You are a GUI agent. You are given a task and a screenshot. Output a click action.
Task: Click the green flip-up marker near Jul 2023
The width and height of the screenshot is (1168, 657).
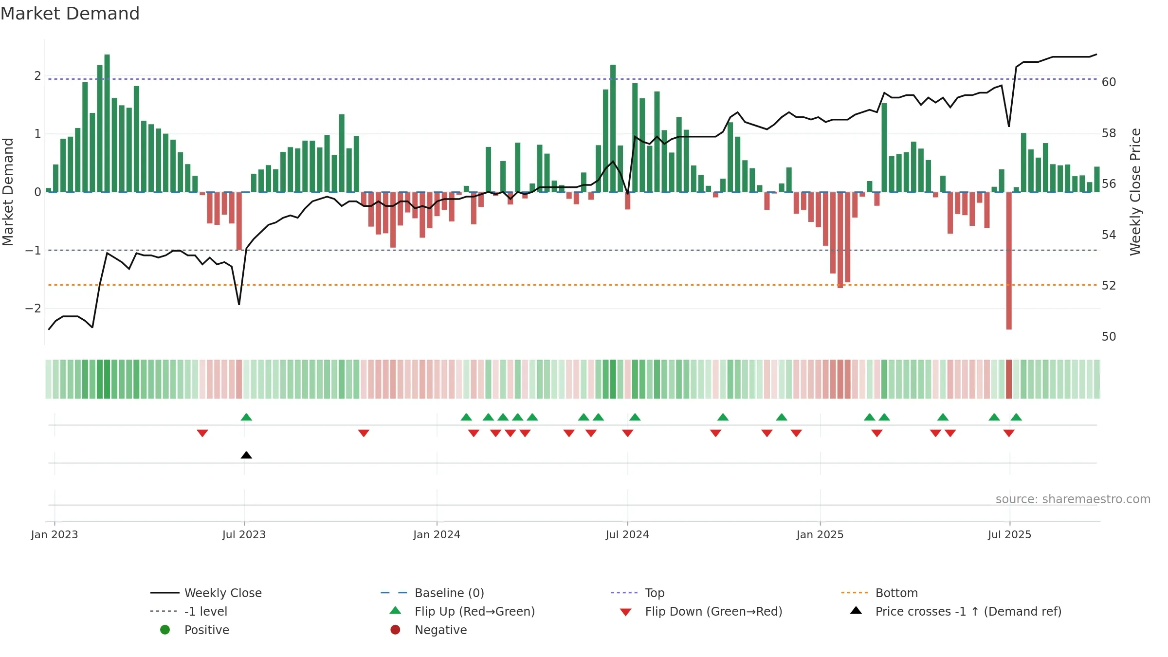tap(246, 417)
